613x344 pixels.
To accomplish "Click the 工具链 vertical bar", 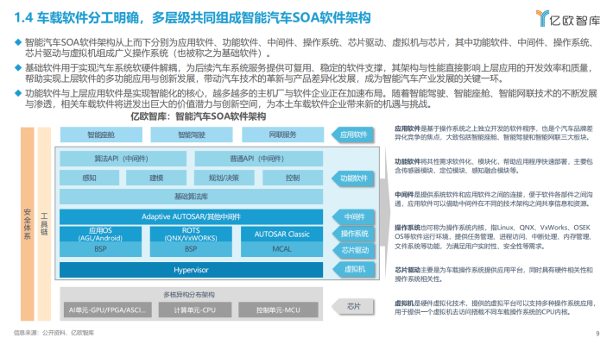I will click(x=44, y=224).
